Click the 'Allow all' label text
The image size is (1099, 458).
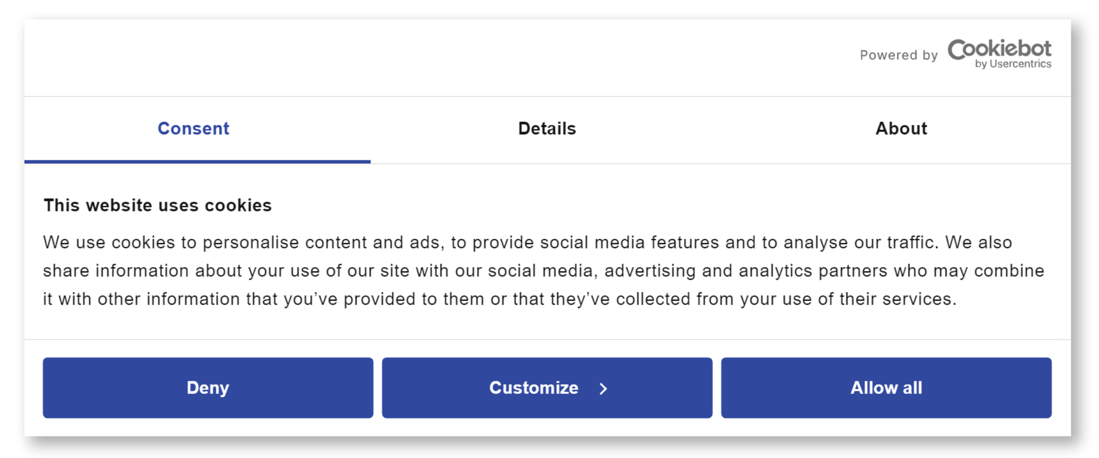[886, 388]
